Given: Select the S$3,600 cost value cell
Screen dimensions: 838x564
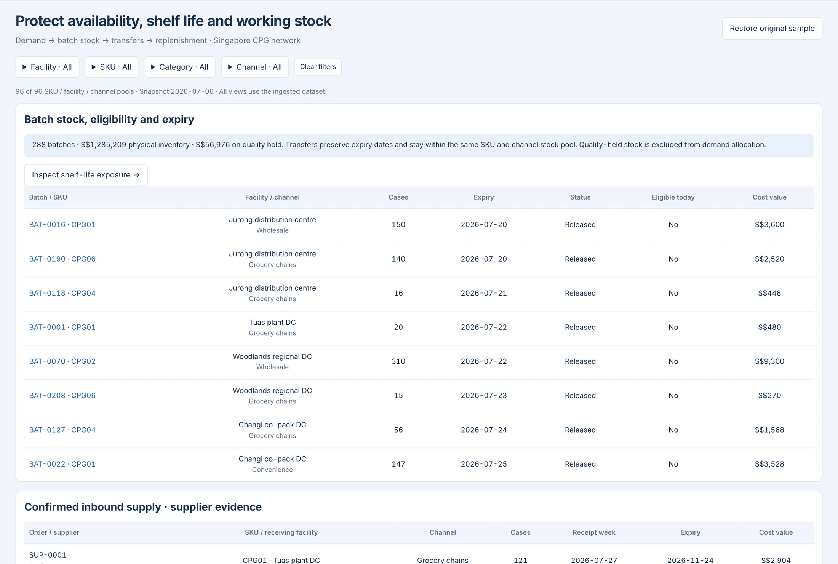Looking at the screenshot, I should point(769,224).
